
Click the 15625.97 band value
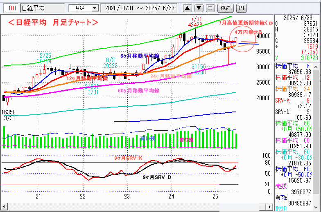pos(300,181)
